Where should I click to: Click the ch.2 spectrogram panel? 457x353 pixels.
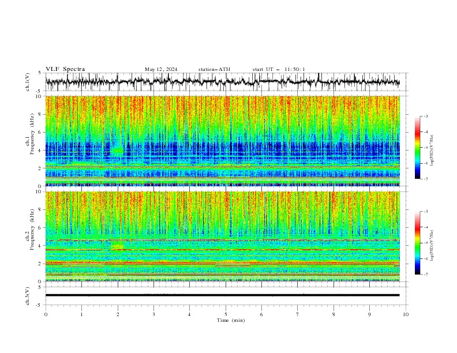(x=222, y=236)
